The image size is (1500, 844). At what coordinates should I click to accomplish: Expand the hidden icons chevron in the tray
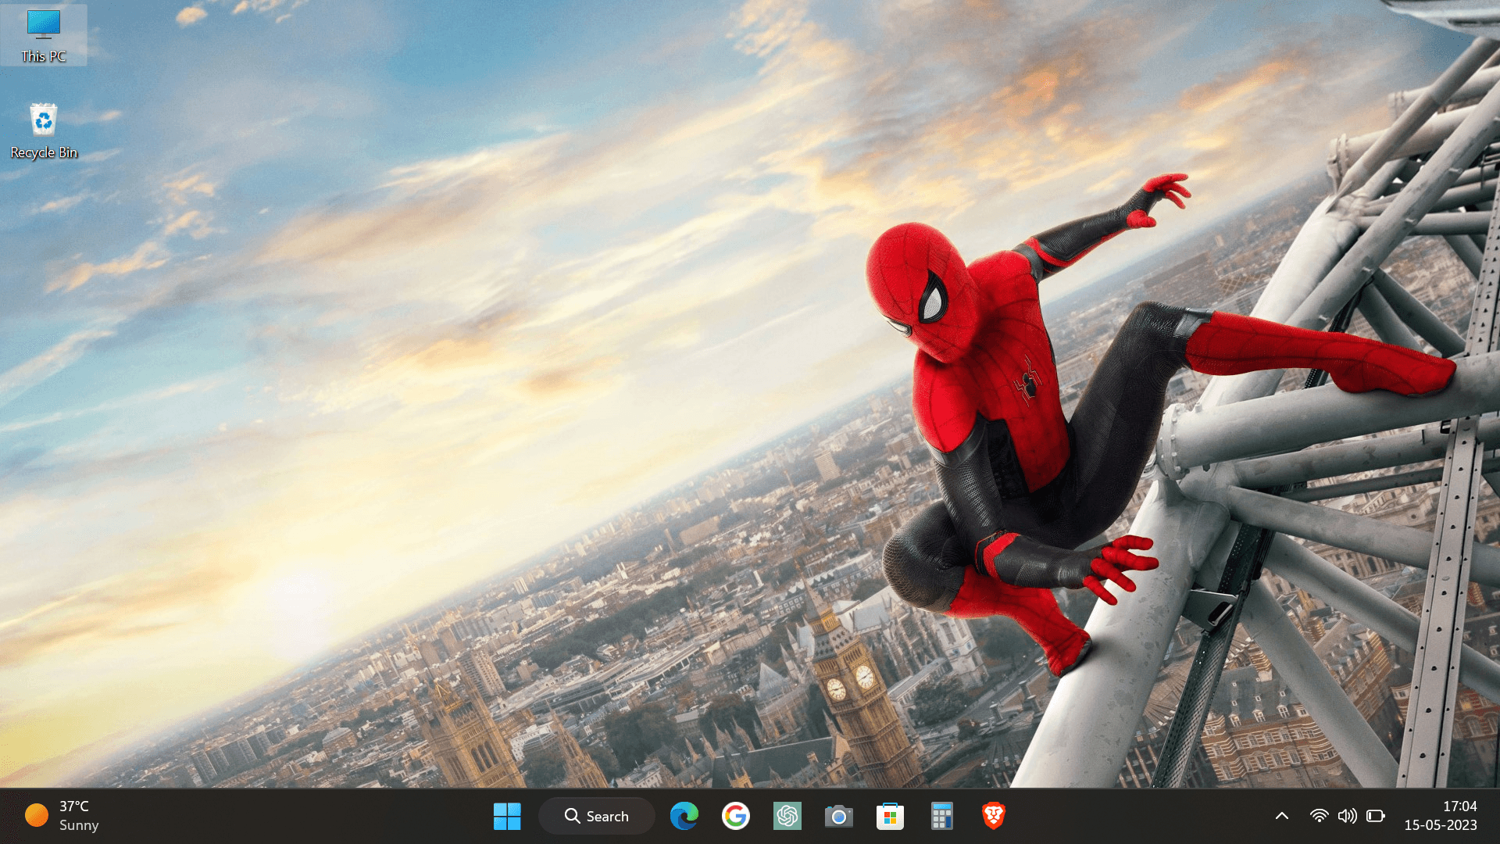(1281, 816)
